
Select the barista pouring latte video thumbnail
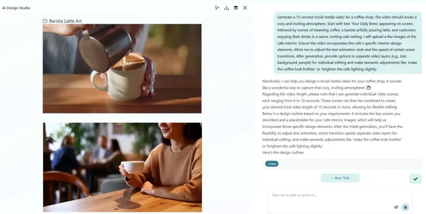(x=122, y=69)
